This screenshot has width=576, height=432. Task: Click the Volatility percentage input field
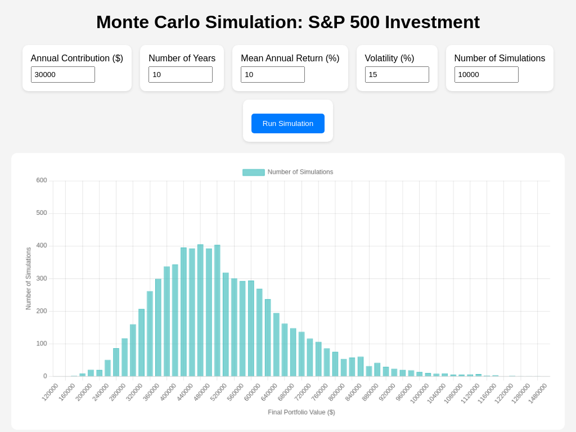[397, 74]
